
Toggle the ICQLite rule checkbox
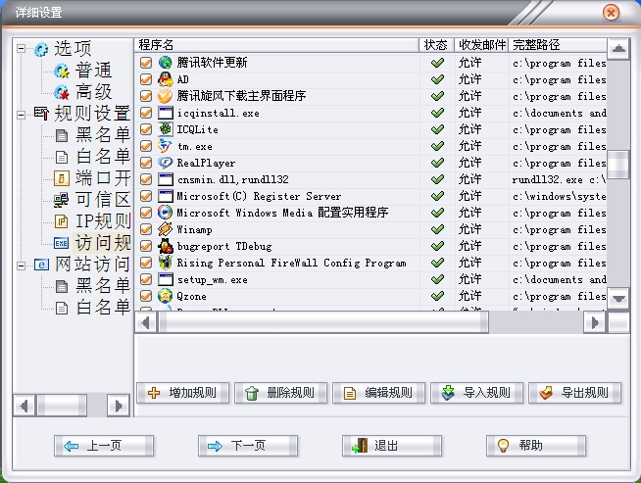coord(146,129)
